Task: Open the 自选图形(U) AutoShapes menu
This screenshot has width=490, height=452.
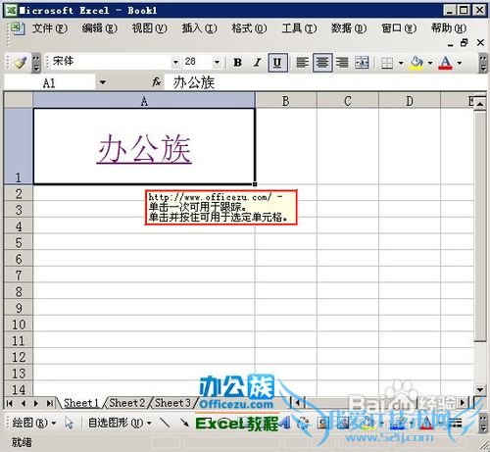Action: coord(120,423)
